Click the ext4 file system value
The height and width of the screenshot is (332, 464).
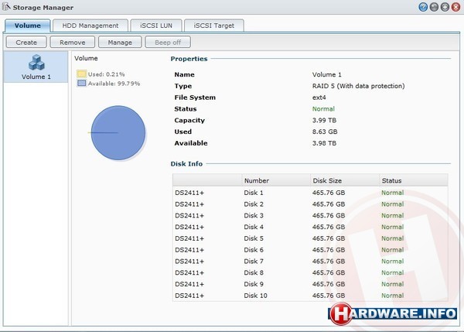point(319,98)
